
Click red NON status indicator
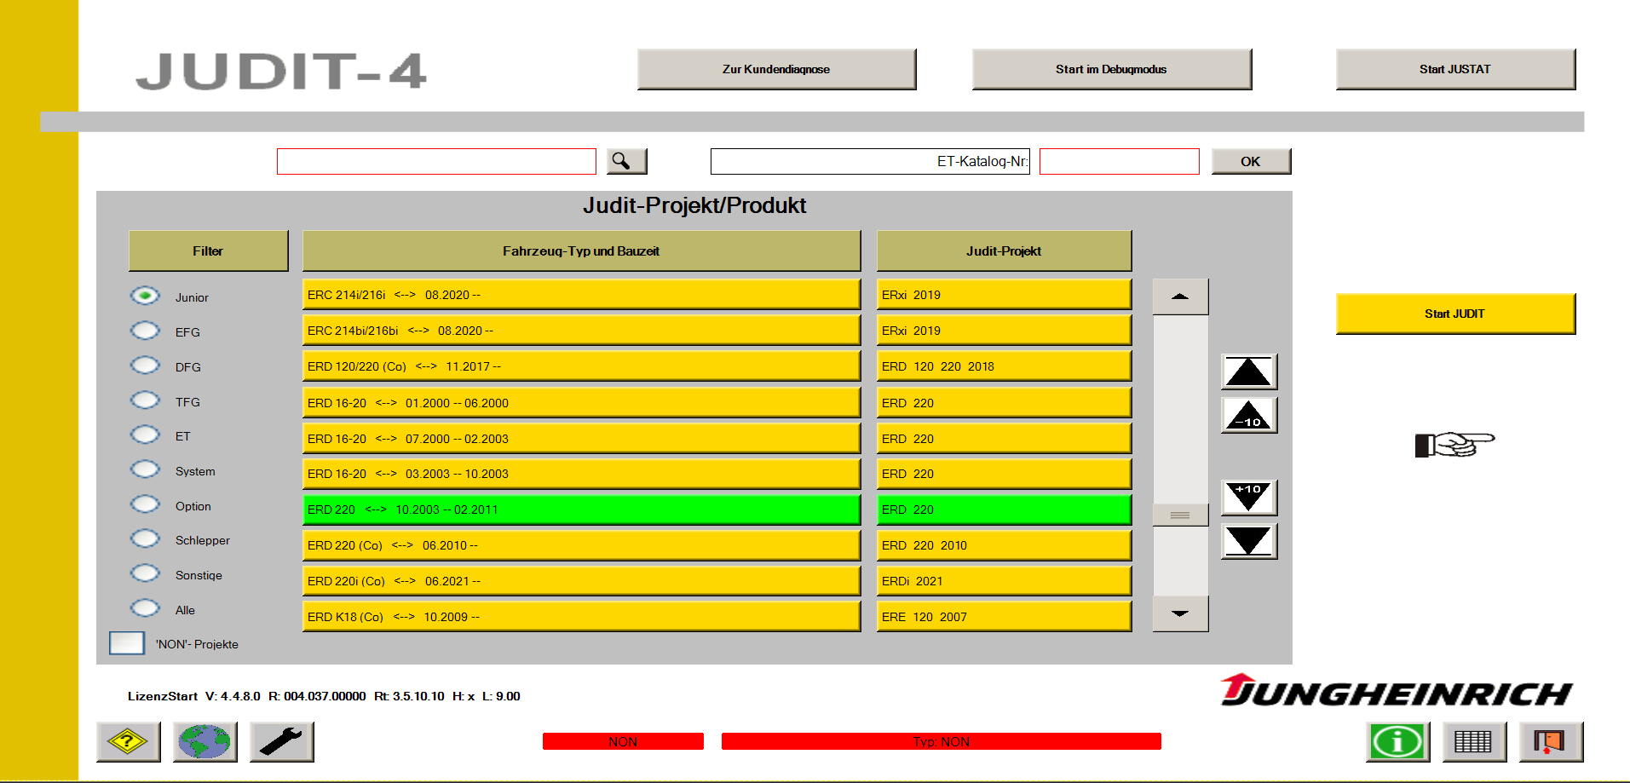(x=623, y=741)
